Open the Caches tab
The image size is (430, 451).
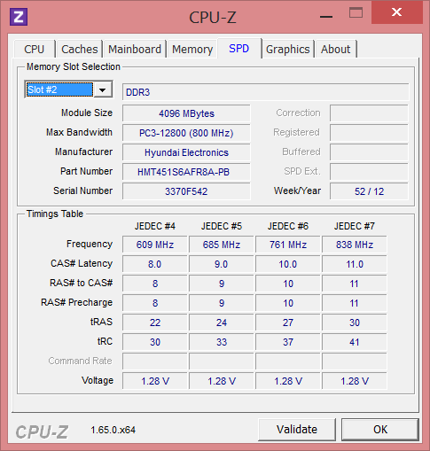(x=79, y=49)
